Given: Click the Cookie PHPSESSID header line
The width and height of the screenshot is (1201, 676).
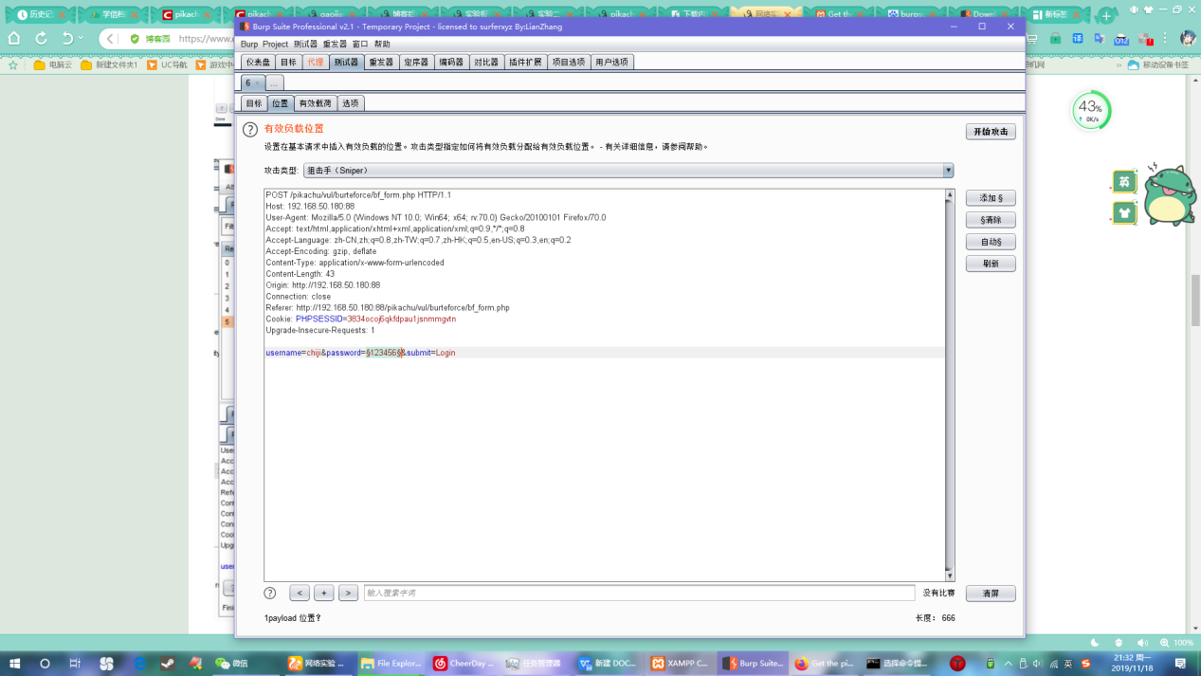Looking at the screenshot, I should pyautogui.click(x=360, y=320).
